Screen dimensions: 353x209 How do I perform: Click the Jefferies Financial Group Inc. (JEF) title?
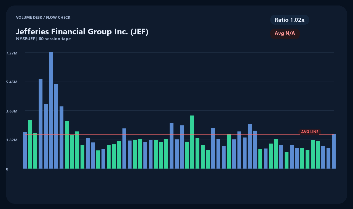pos(82,32)
